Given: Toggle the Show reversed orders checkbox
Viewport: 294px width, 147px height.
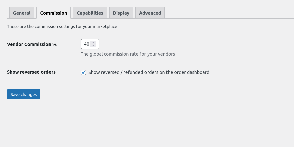Looking at the screenshot, I should [83, 72].
